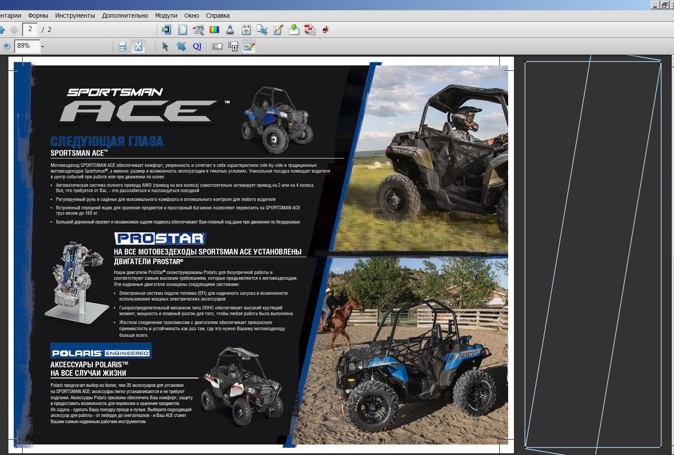Screen dimensions: 674x455
Task: Open the Окно menu
Action: pos(191,15)
